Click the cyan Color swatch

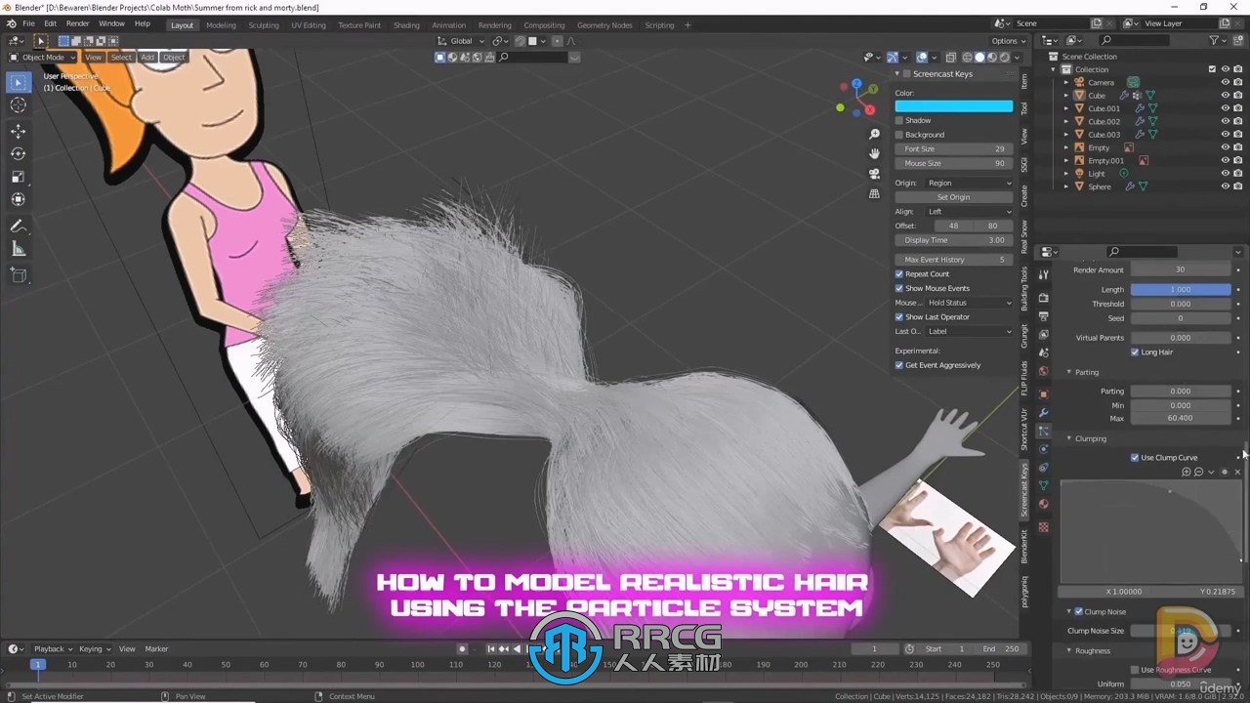click(954, 106)
